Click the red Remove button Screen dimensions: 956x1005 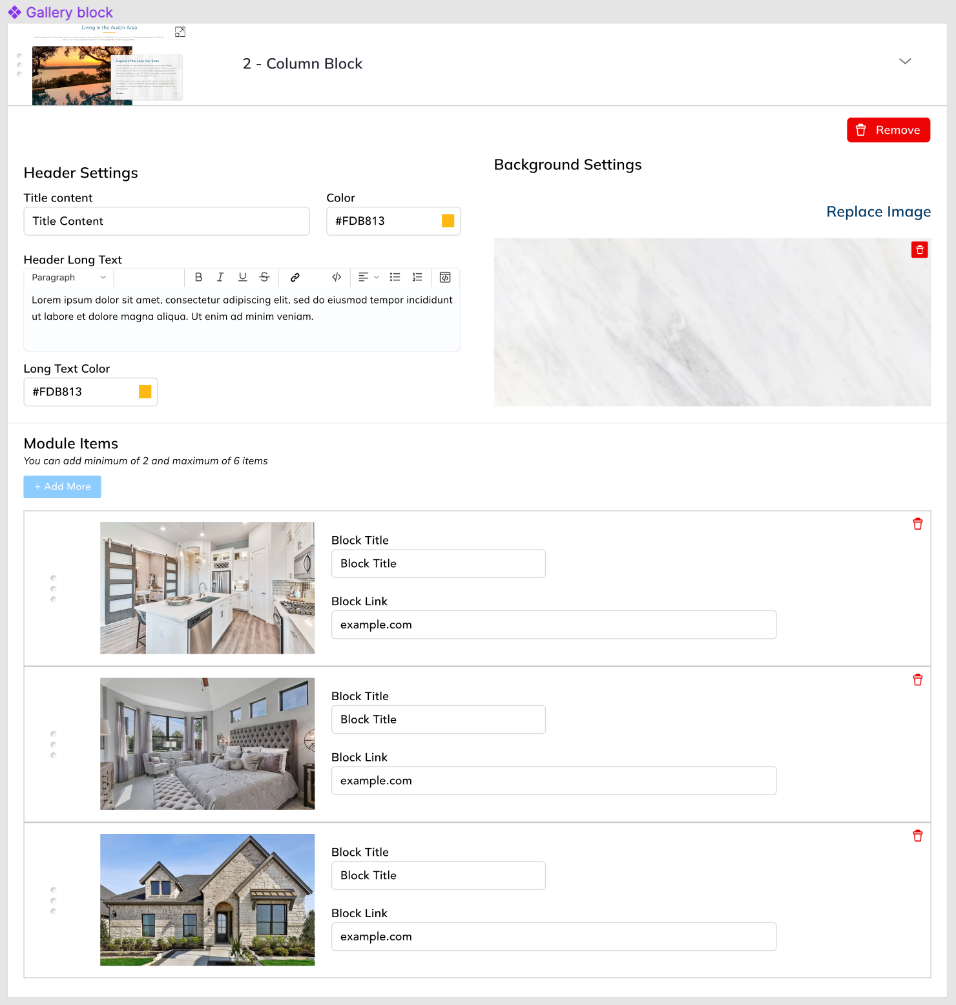(x=888, y=130)
